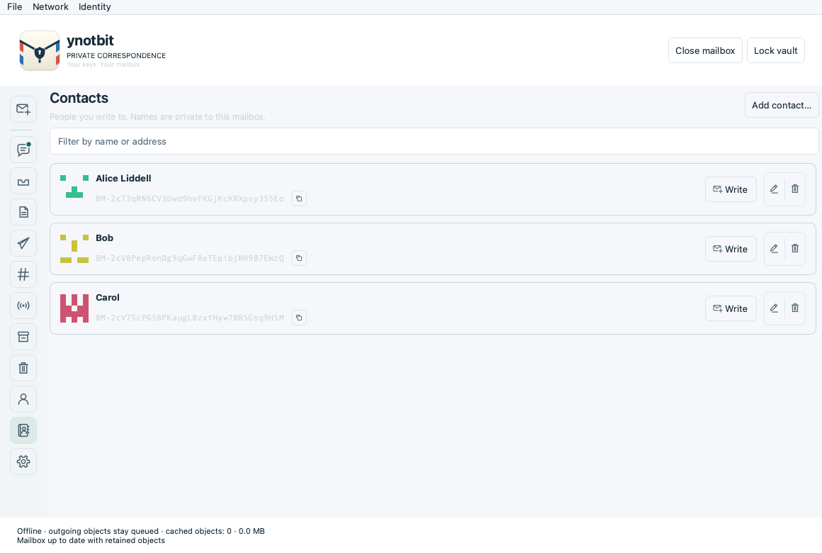Open the trash icon in the sidebar
822x553 pixels.
click(23, 369)
